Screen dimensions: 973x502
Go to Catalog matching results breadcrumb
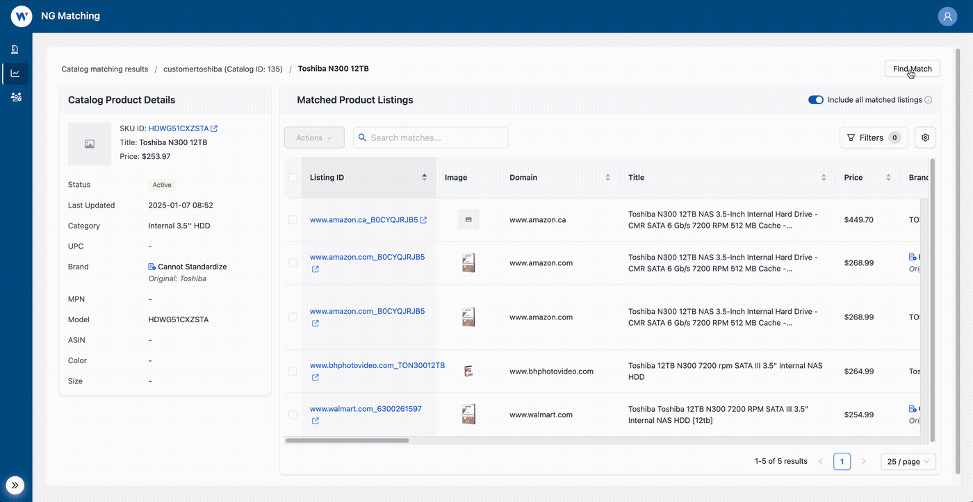click(105, 69)
